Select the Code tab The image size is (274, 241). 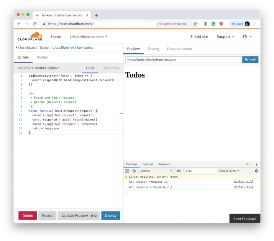click(90, 68)
